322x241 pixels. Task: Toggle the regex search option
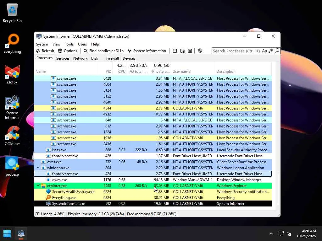coord(271,51)
